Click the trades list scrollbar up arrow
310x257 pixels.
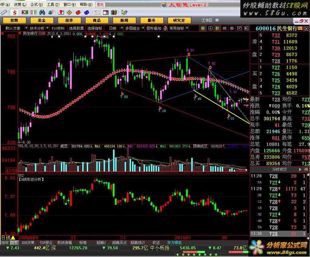pos(308,175)
